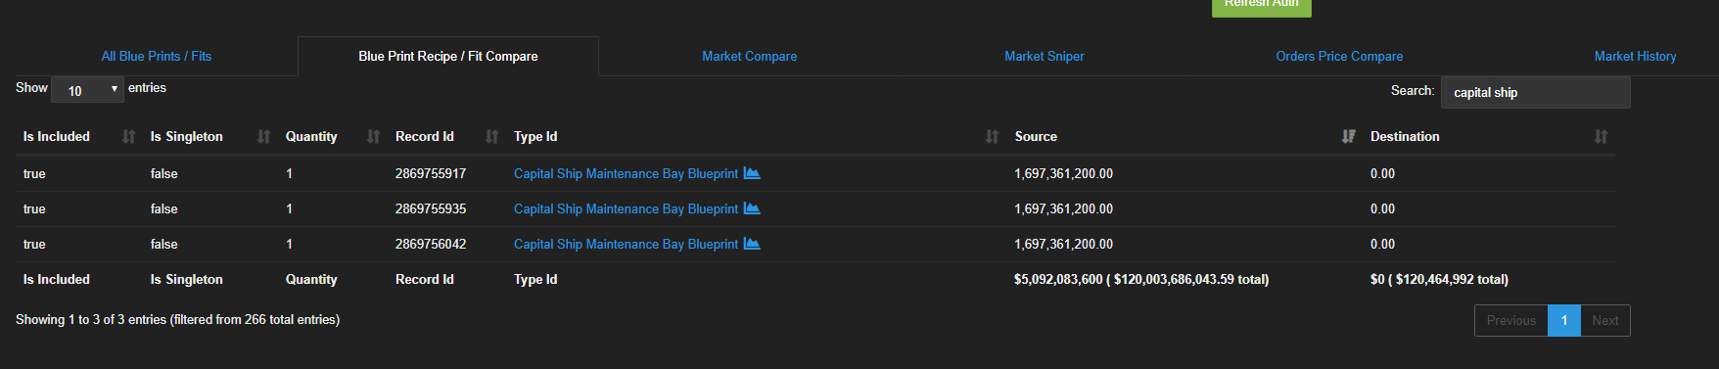Open blueprint link in row 2869755917

626,173
